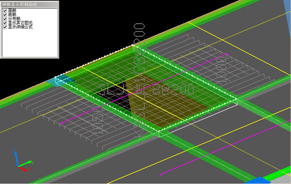Viewport: 291px width, 184px height.
Task: Click the black triangular area inside the slab
Action: point(115,96)
